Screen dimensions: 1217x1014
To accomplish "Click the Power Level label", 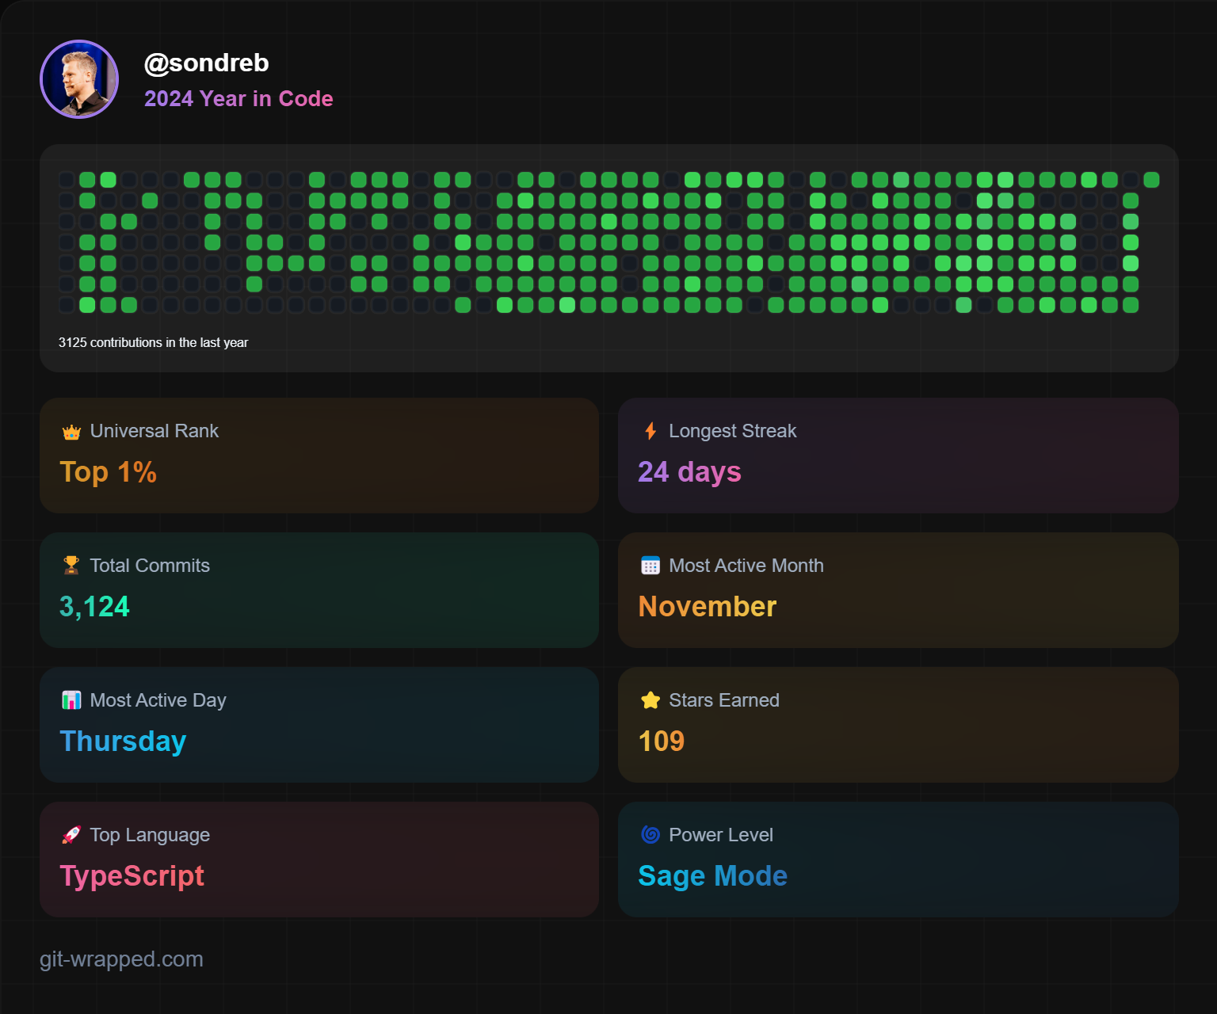I will click(x=721, y=835).
